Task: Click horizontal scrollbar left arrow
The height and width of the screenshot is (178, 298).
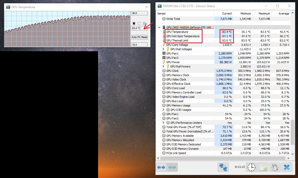Action: click(x=158, y=158)
